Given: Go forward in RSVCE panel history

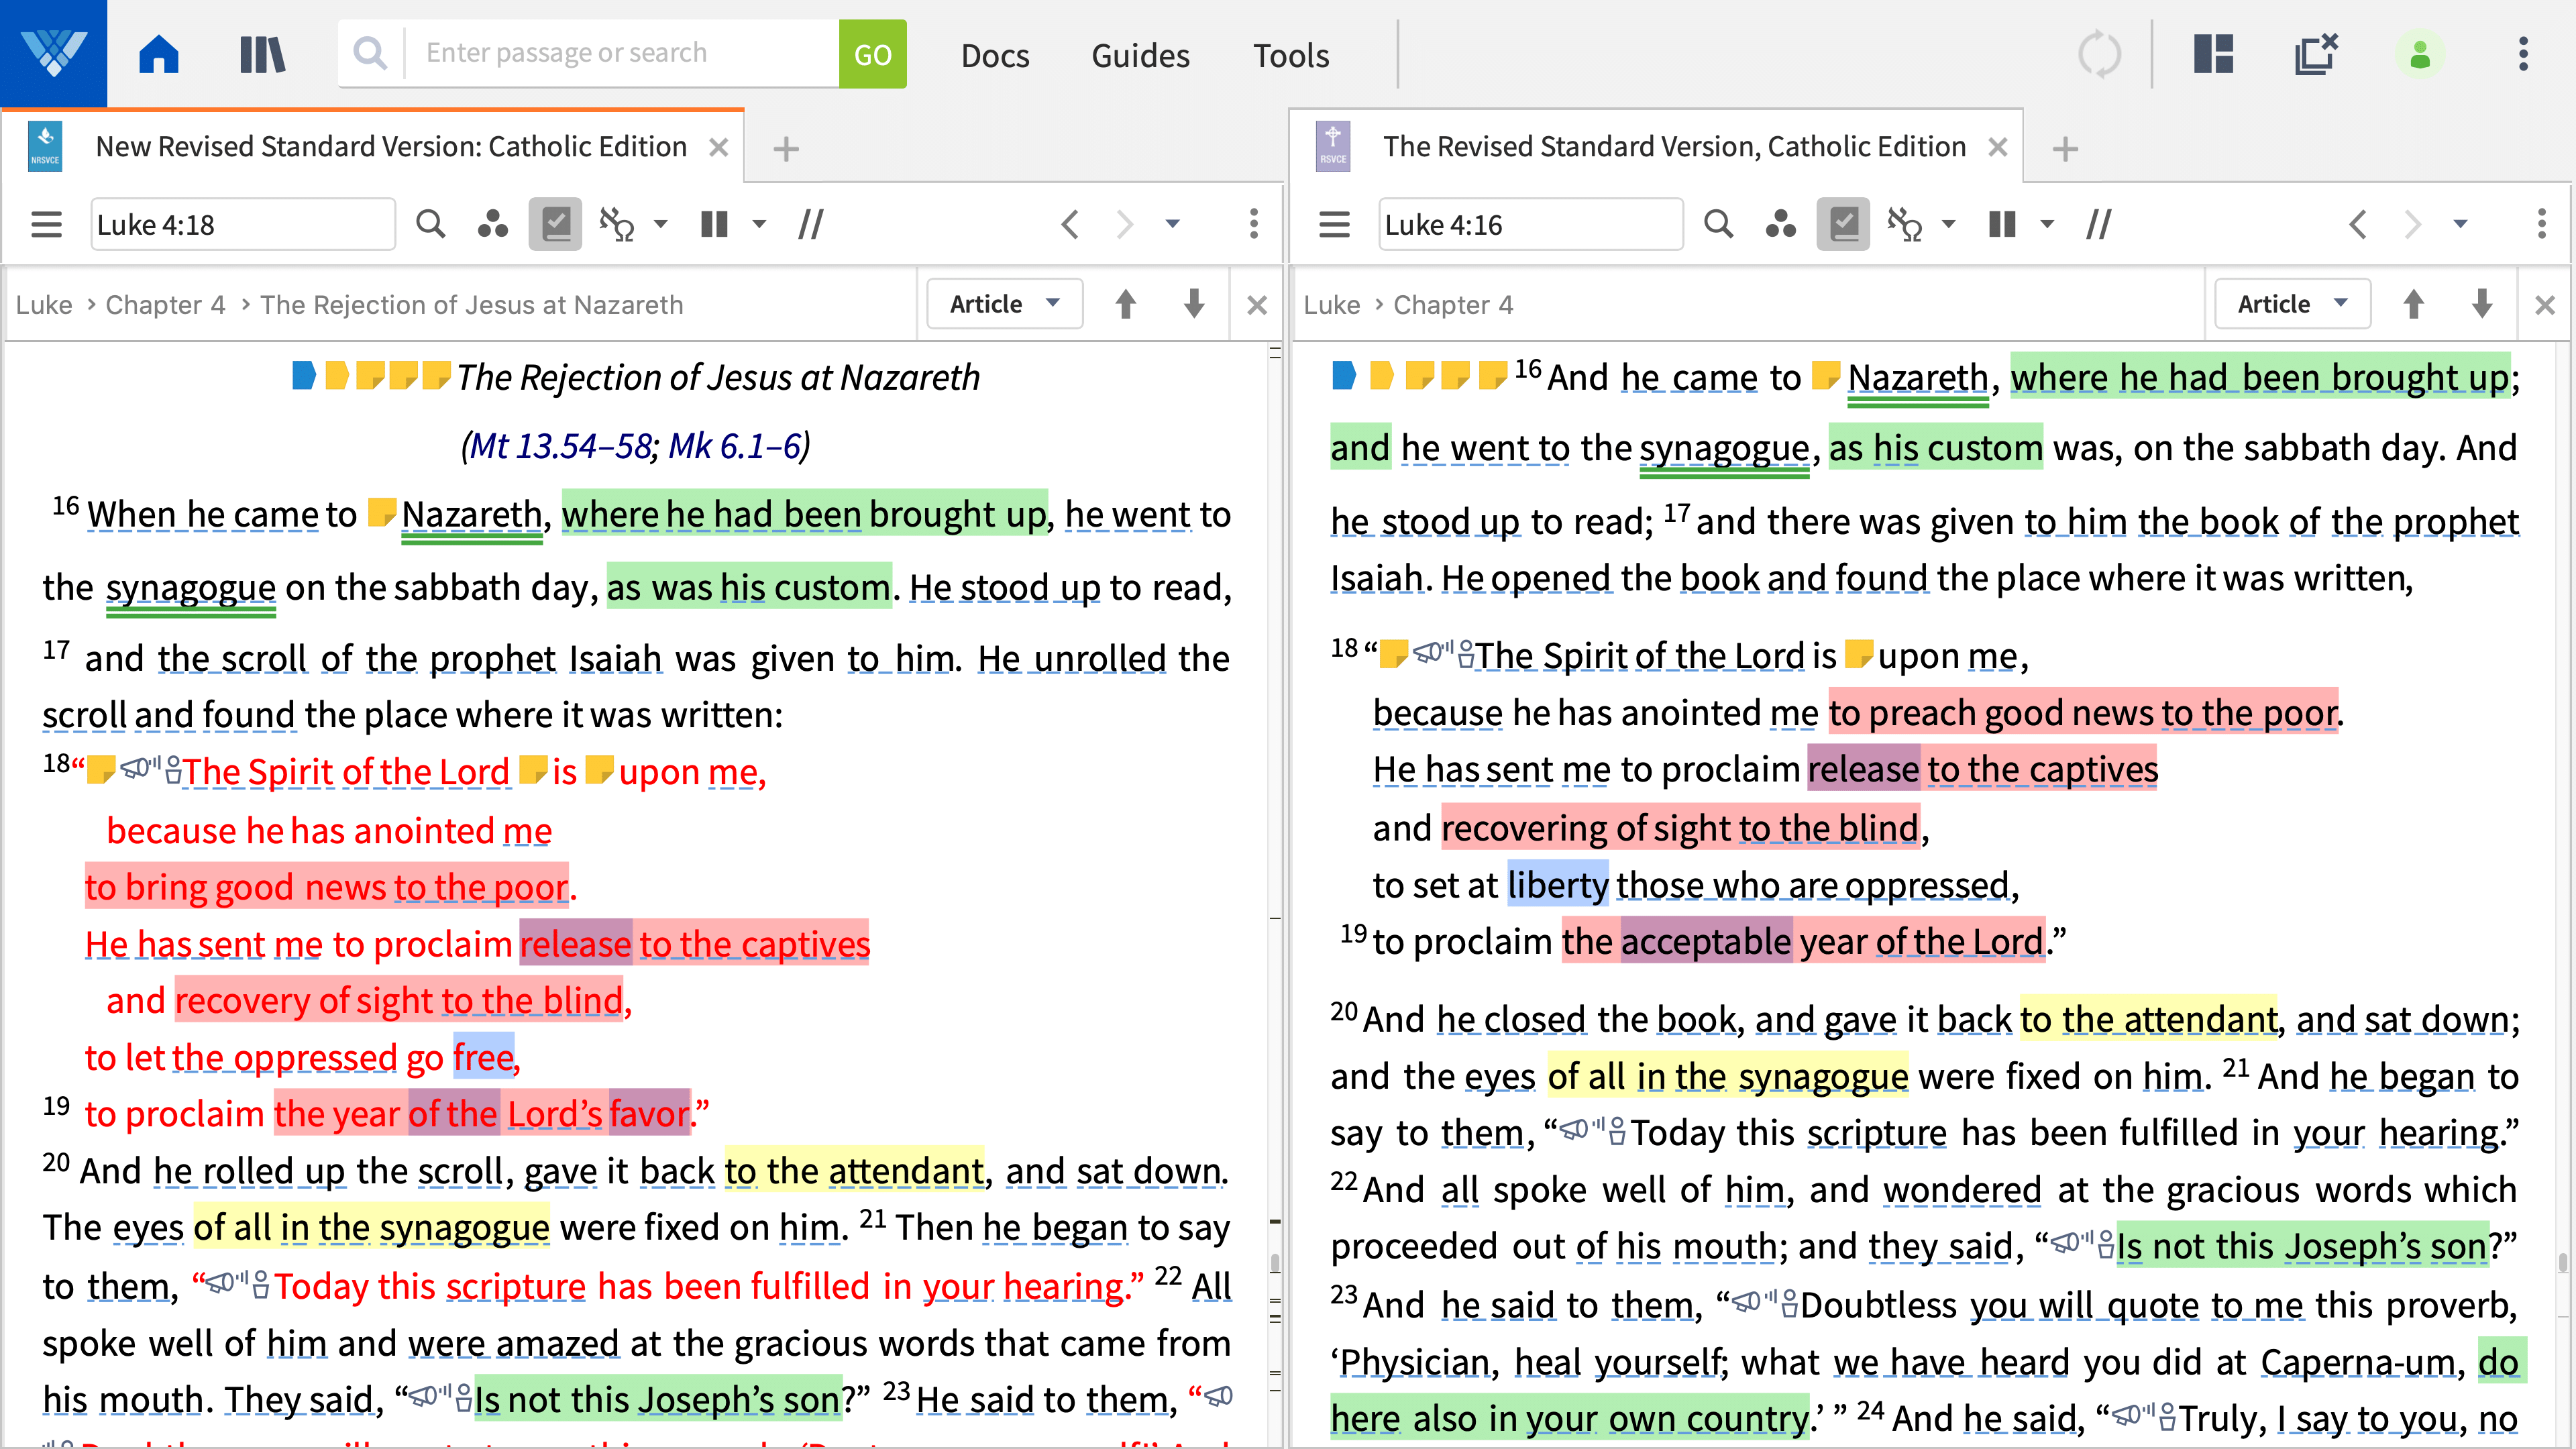Looking at the screenshot, I should pyautogui.click(x=2413, y=224).
